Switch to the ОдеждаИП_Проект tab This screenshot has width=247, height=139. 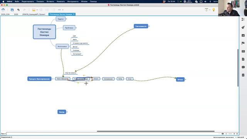coord(34,14)
